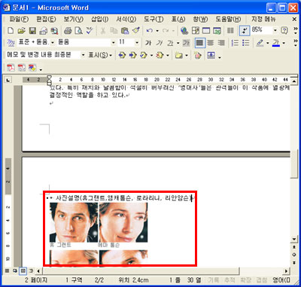Open a file with the Open folder icon
This screenshot has width=301, height=287.
(22, 31)
